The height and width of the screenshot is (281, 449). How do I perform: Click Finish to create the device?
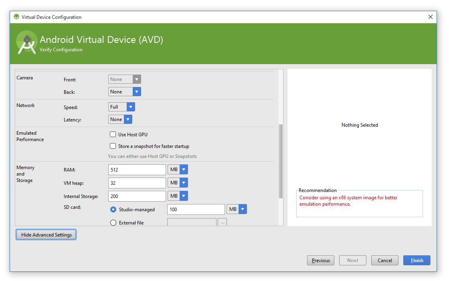tap(417, 261)
